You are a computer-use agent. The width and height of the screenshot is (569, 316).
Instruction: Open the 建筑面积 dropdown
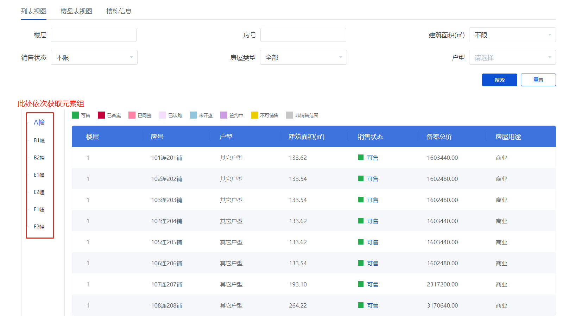pos(512,35)
